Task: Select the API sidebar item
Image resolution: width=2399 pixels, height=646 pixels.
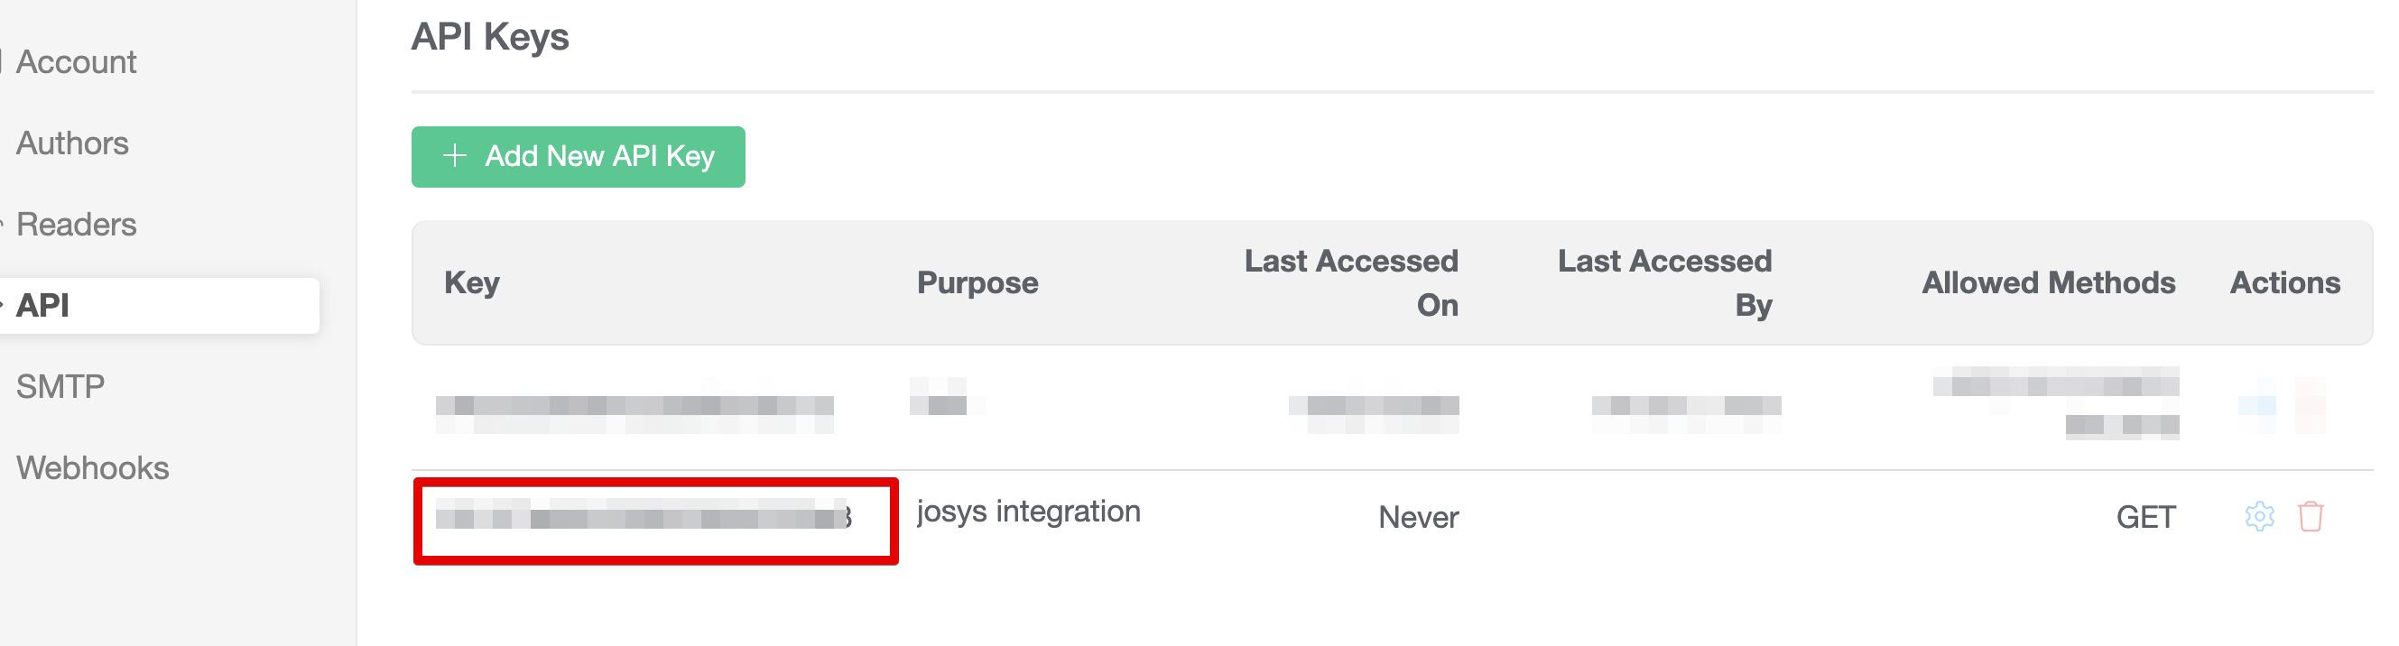Action: point(42,305)
